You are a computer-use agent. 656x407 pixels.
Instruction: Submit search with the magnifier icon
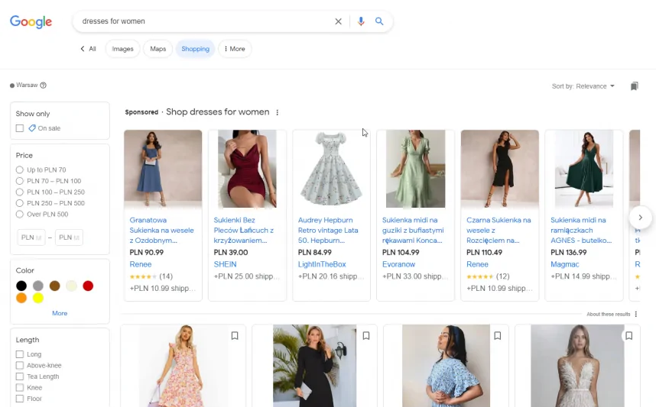(379, 21)
